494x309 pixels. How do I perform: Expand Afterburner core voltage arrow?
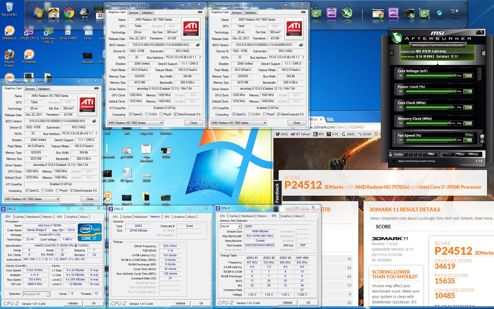click(x=479, y=75)
